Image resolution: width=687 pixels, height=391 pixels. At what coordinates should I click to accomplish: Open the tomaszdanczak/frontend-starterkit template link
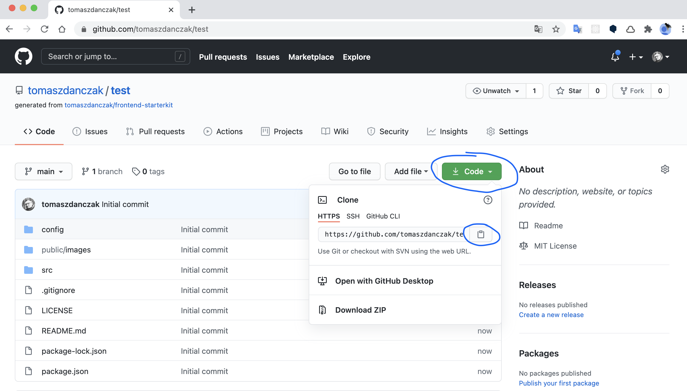[118, 105]
